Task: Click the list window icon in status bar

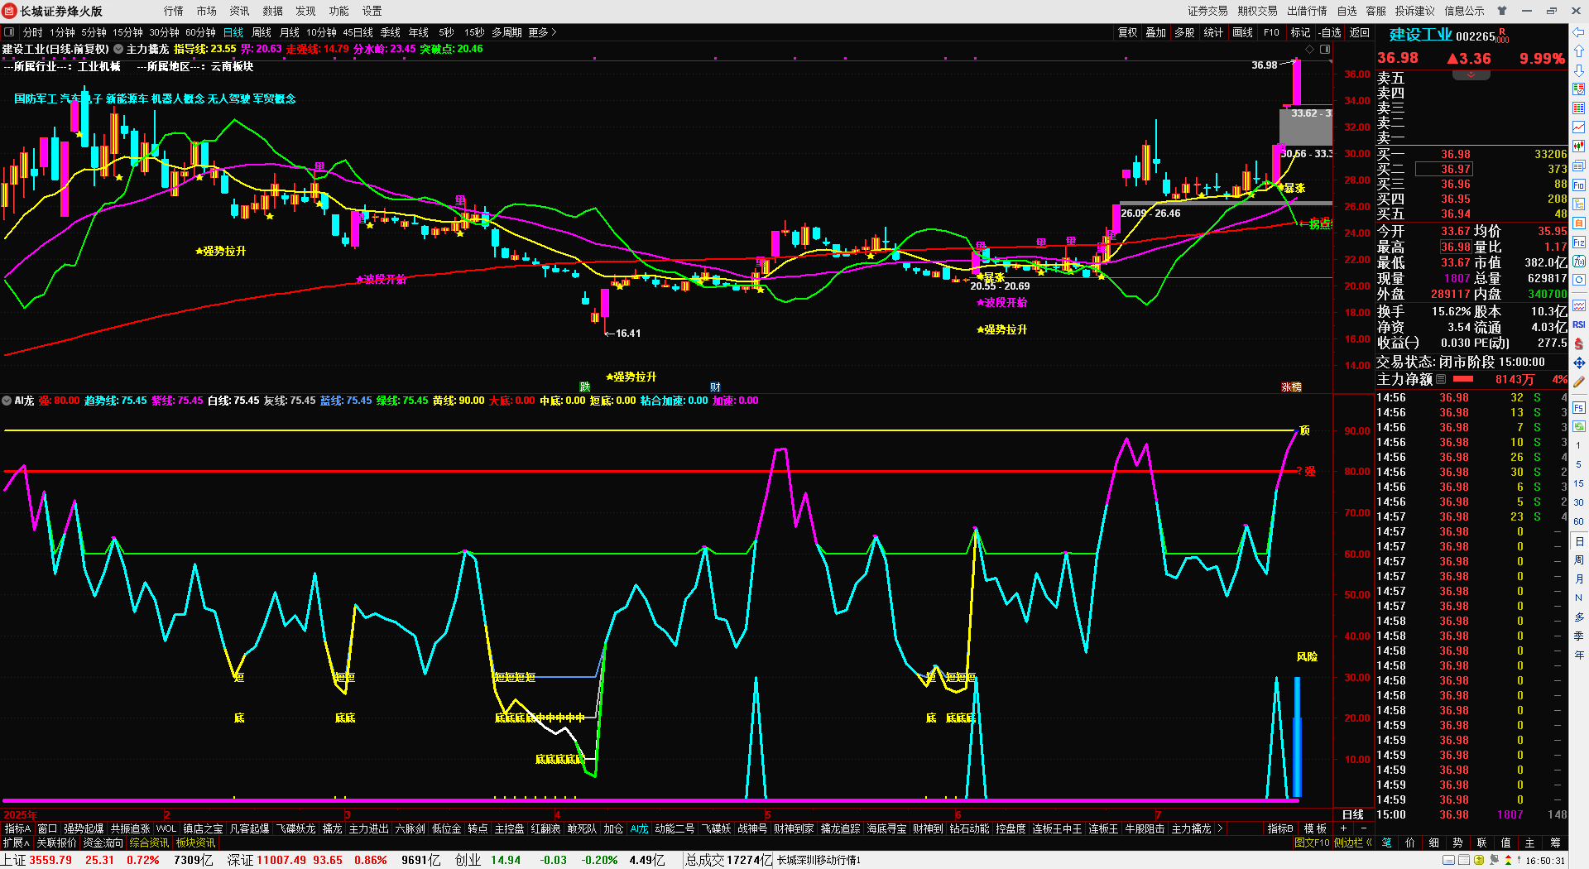Action: click(x=1463, y=861)
